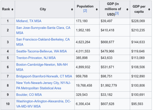Screen dimensions: 153x110
Task: Open San Francisco-Oakland-Berkeley MSA link
Action: tap(43, 42)
